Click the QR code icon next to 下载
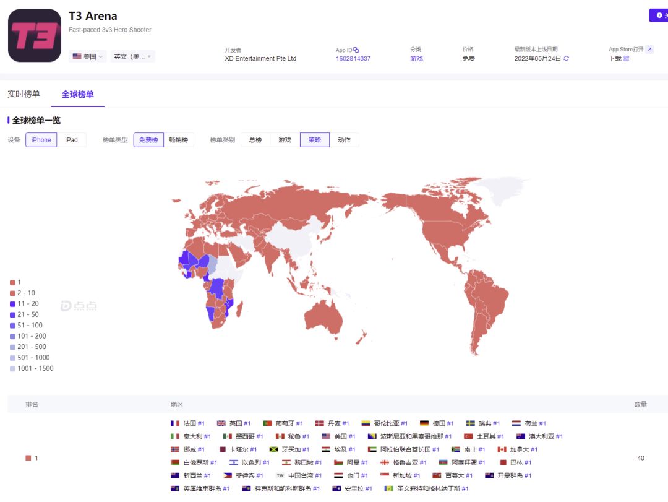 627,59
